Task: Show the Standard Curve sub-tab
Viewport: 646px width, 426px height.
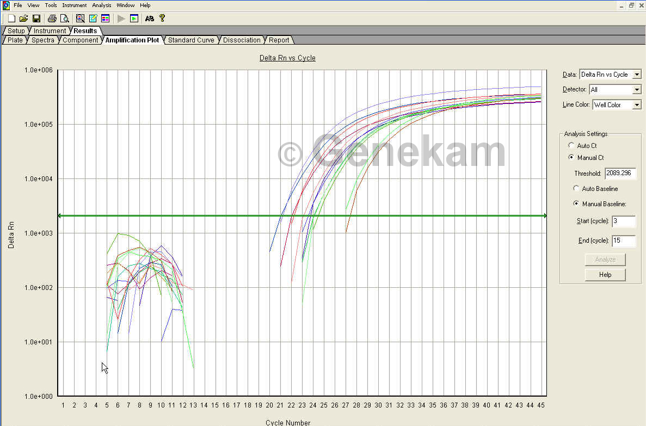Action: tap(191, 40)
